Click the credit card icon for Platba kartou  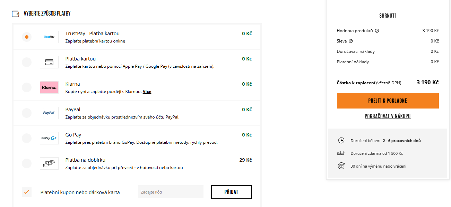(x=49, y=62)
